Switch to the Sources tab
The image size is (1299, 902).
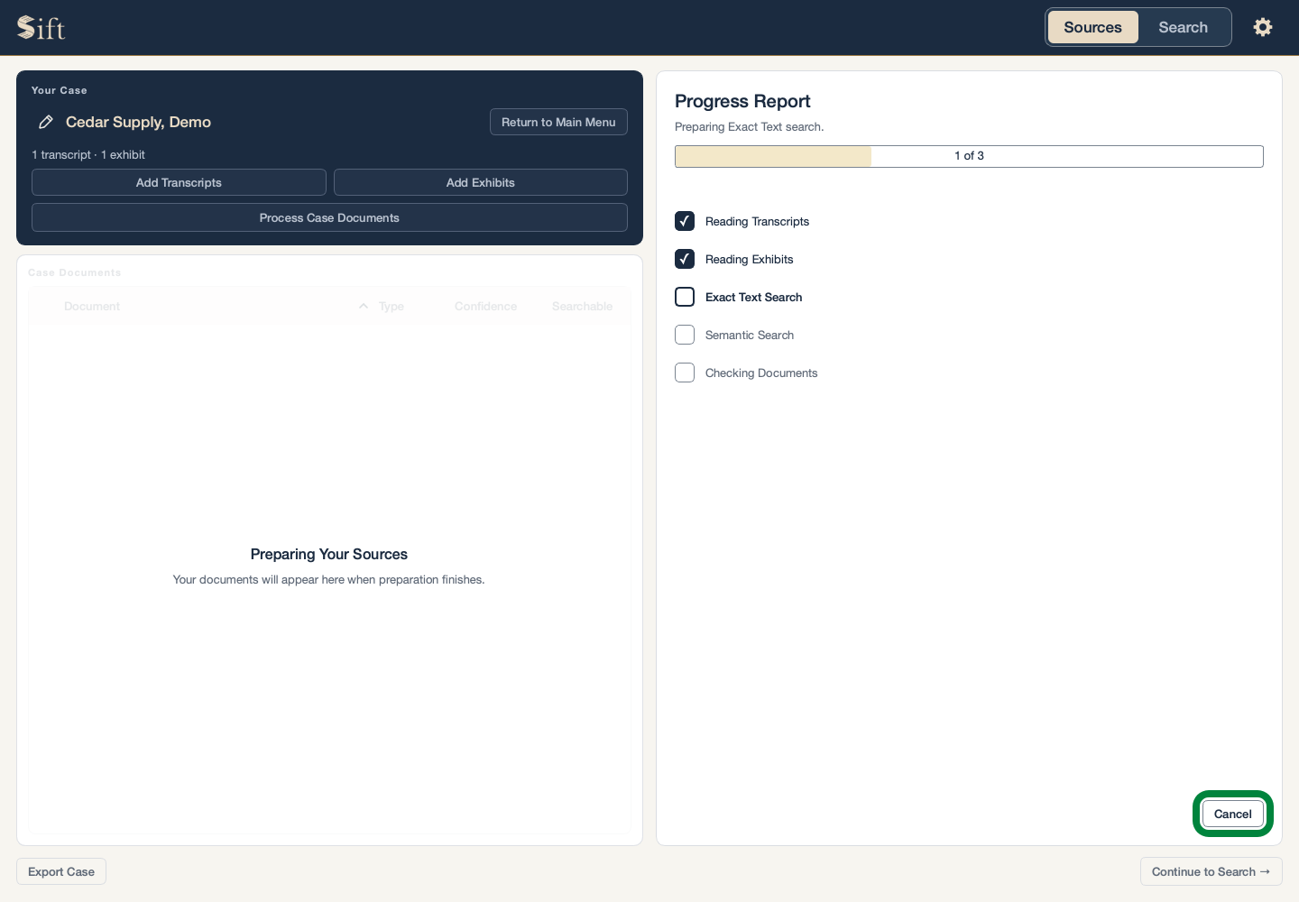[x=1092, y=27]
